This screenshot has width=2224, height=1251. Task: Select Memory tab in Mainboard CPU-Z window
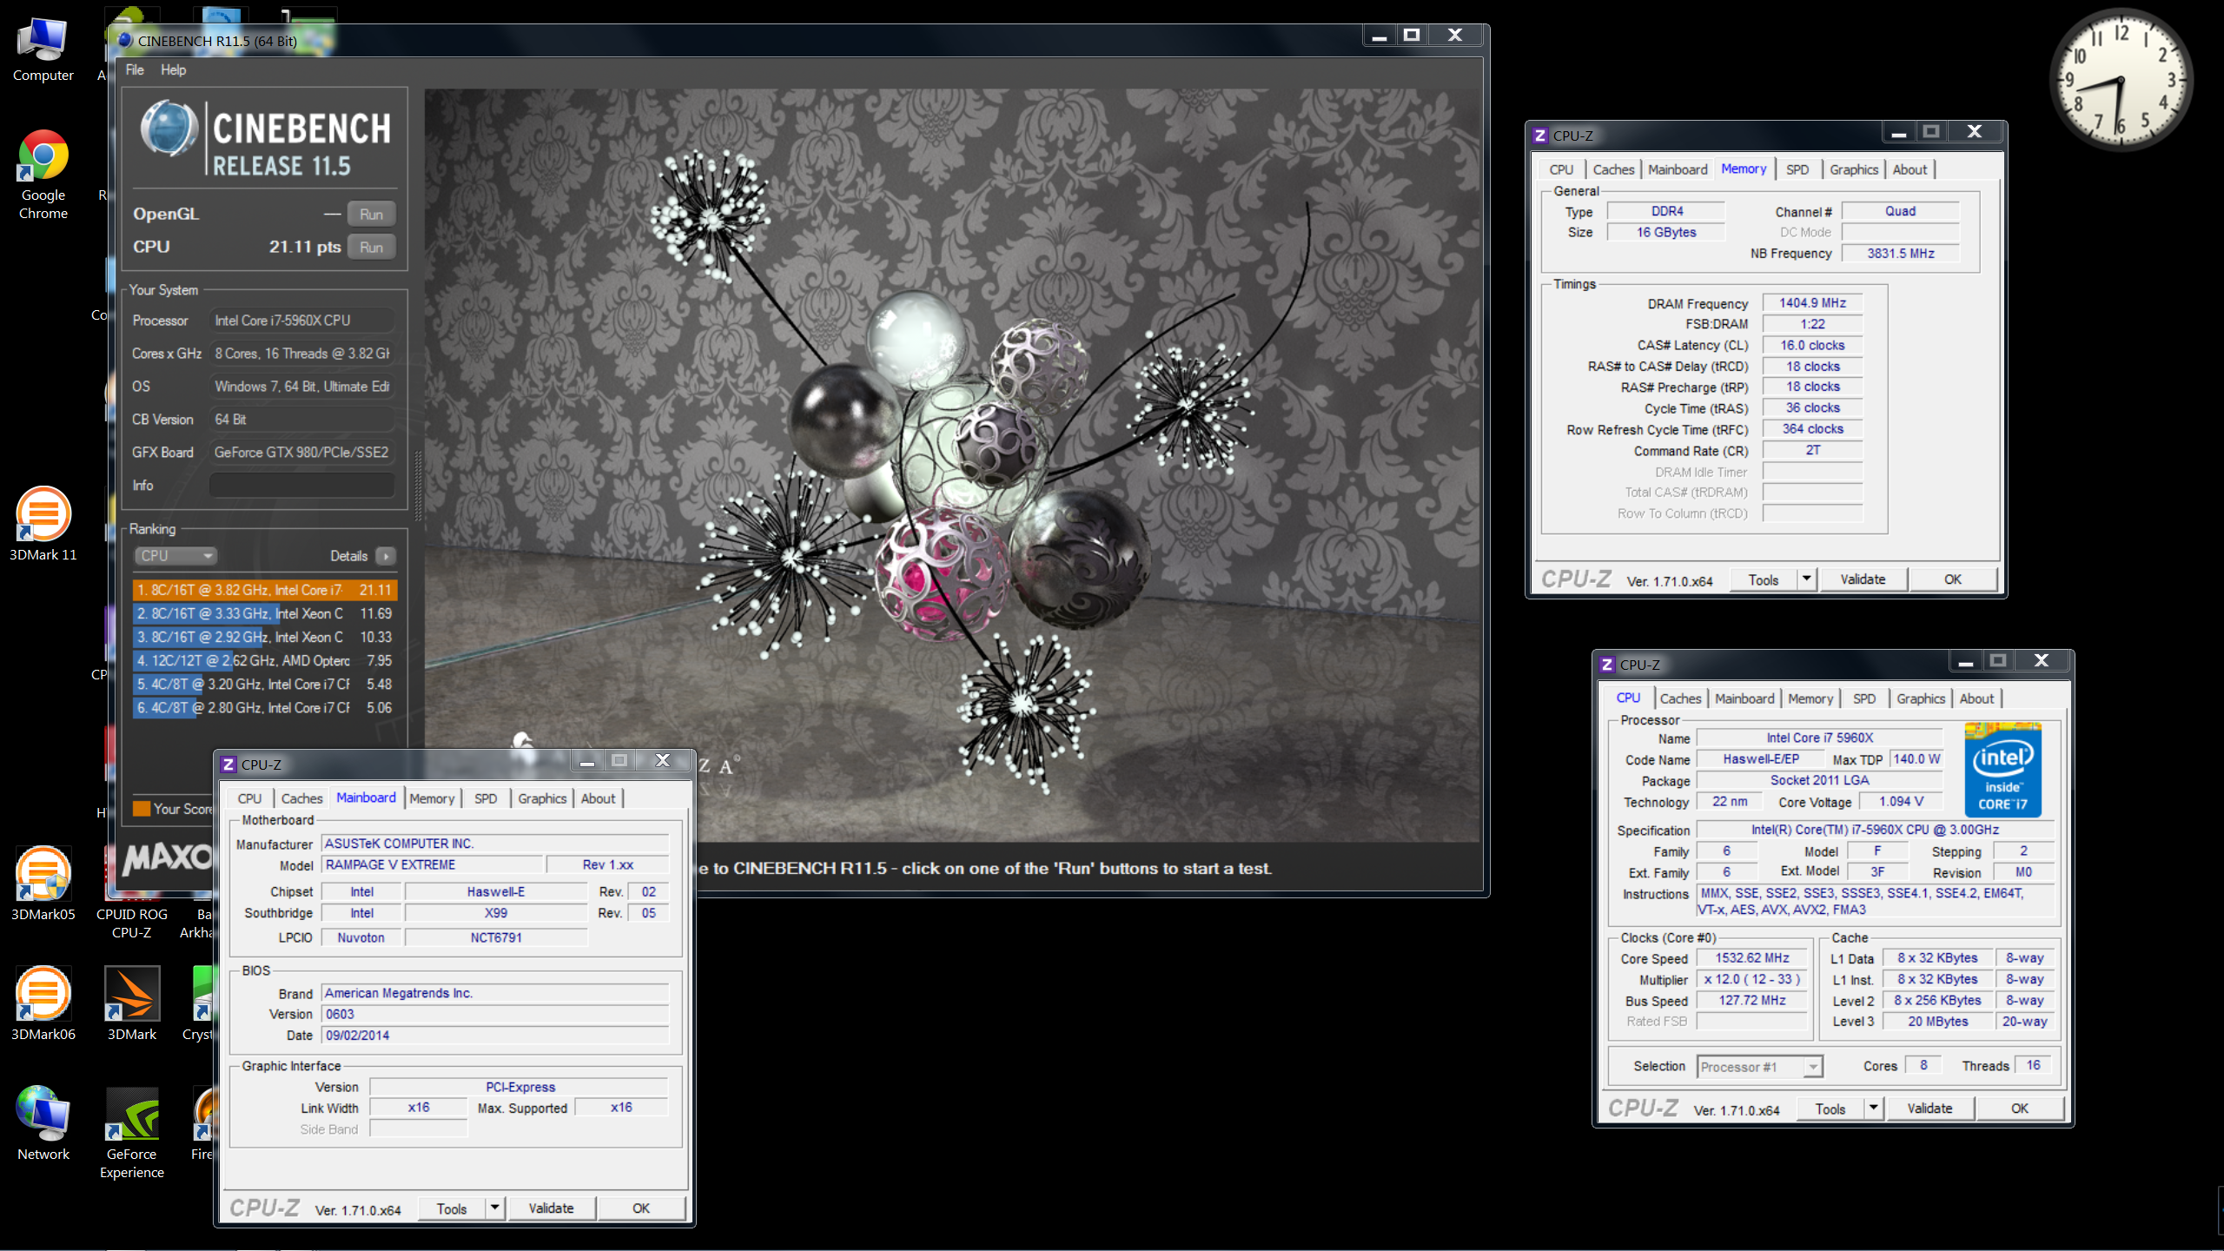(x=432, y=798)
